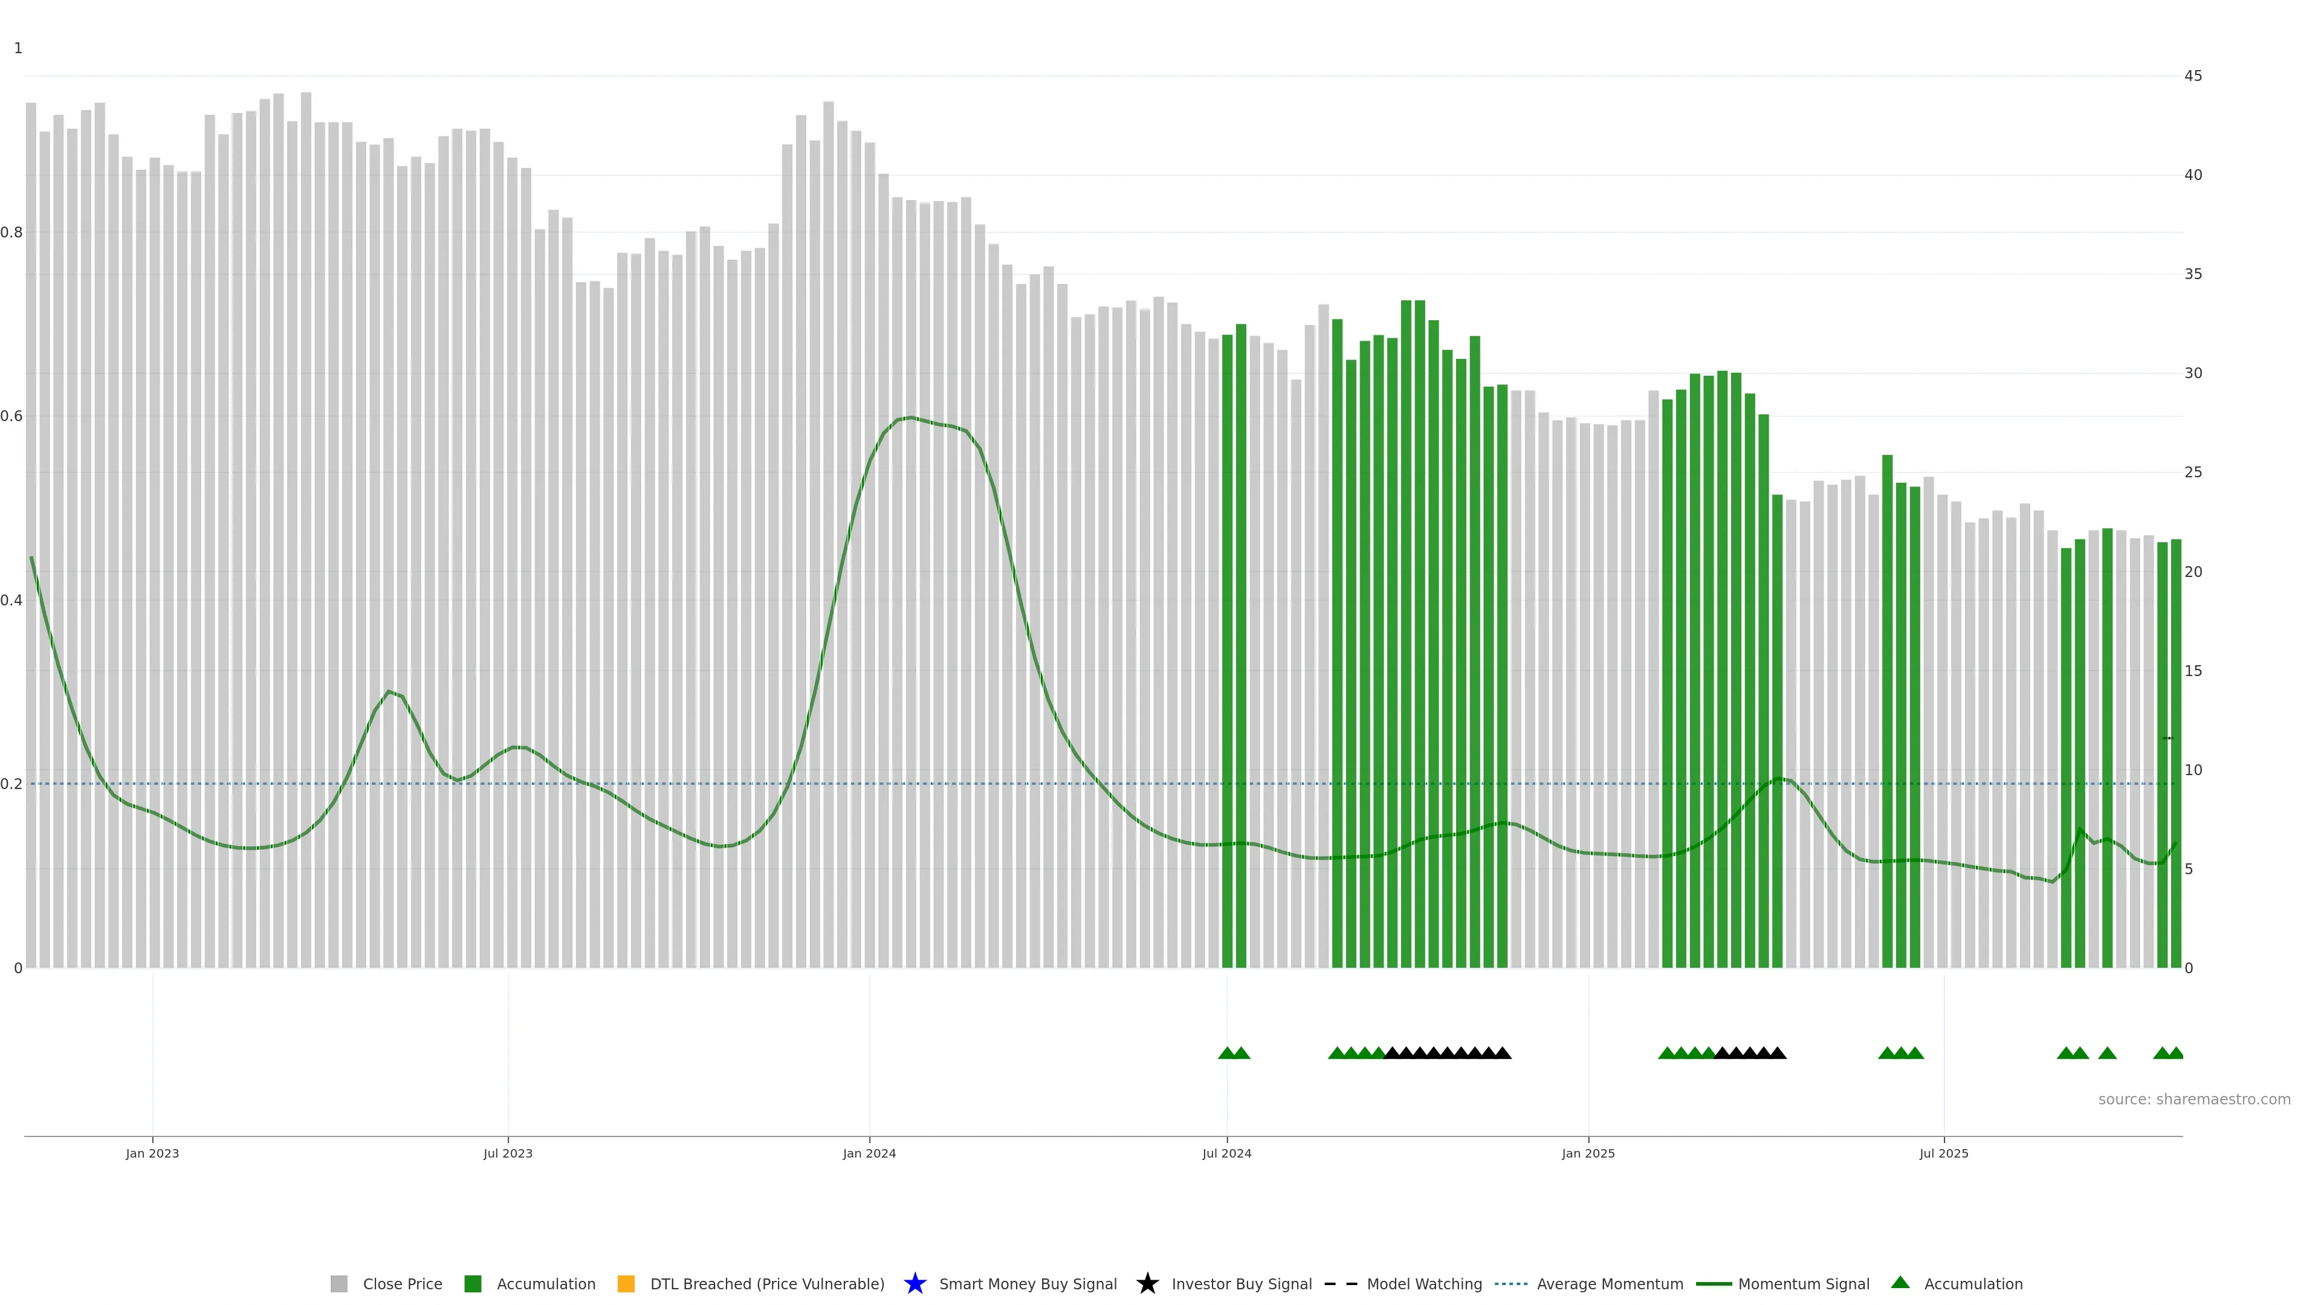Screen dimensions: 2321x1305
Task: Click the orange DTL Breached legend swatch
Action: 626,1284
